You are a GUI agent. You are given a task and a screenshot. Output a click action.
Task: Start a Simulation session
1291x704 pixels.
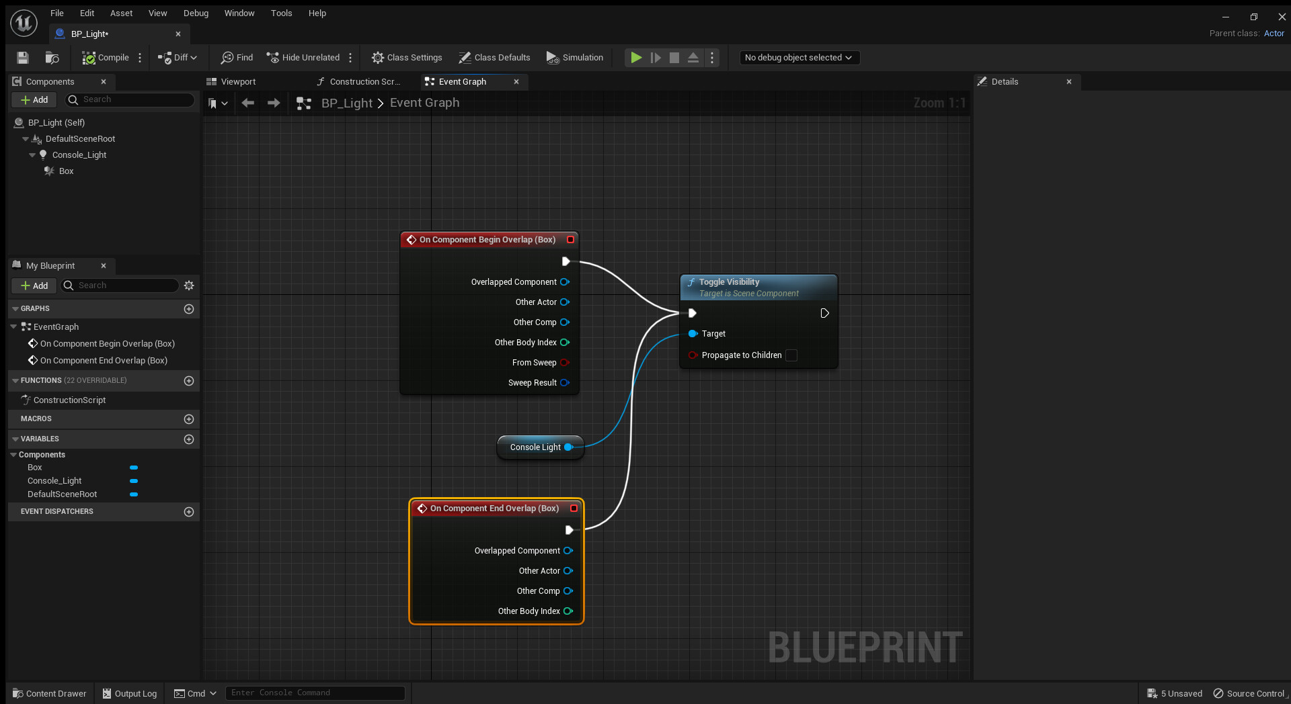pos(575,58)
